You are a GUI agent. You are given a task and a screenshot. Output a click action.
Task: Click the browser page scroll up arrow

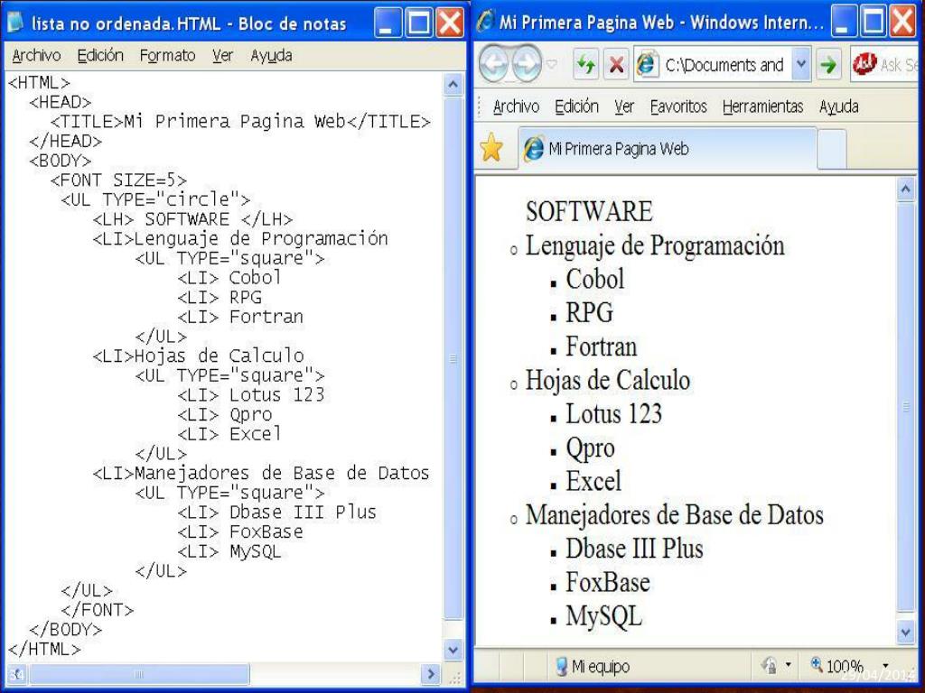[906, 189]
